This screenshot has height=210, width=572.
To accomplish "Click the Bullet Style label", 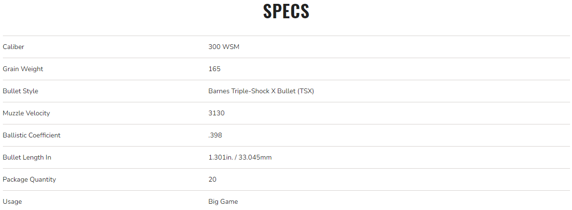I will coord(20,91).
